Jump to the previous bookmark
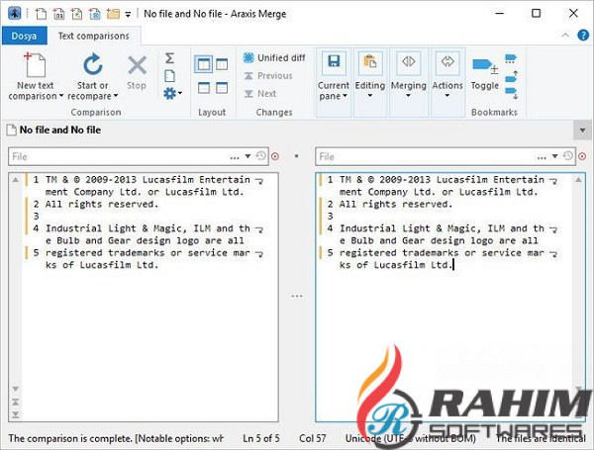The width and height of the screenshot is (594, 450). point(511,77)
